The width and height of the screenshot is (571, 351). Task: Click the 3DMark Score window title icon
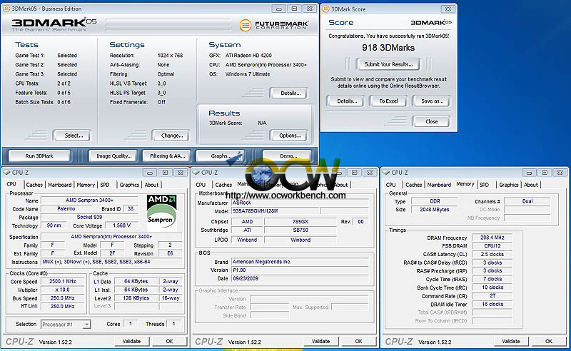click(326, 9)
